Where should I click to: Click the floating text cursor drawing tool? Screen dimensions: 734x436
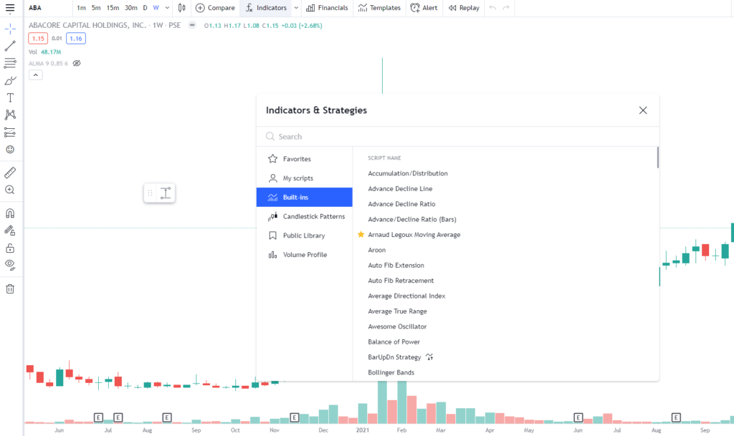point(166,193)
